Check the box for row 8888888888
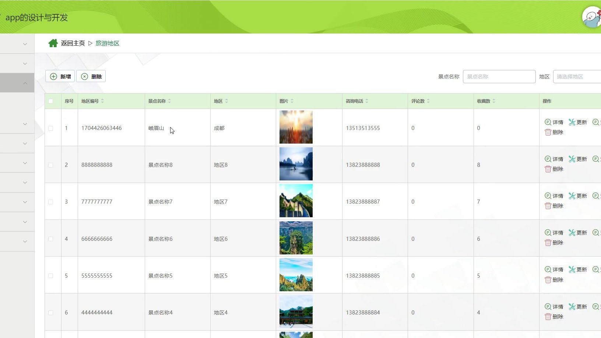Screen dimensions: 601x338 (x=51, y=165)
